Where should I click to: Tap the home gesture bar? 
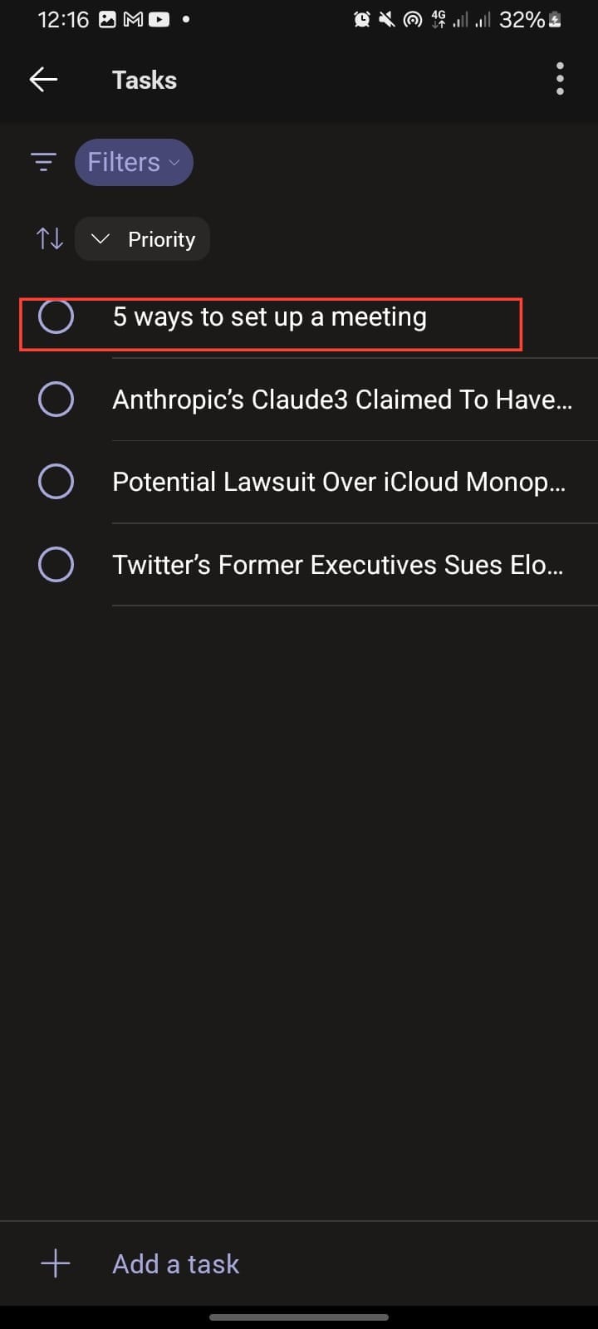point(299,1317)
